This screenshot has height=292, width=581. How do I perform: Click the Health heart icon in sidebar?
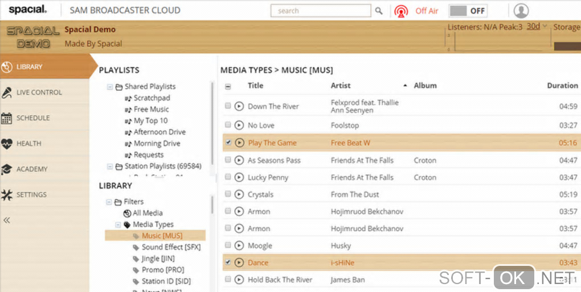point(7,143)
